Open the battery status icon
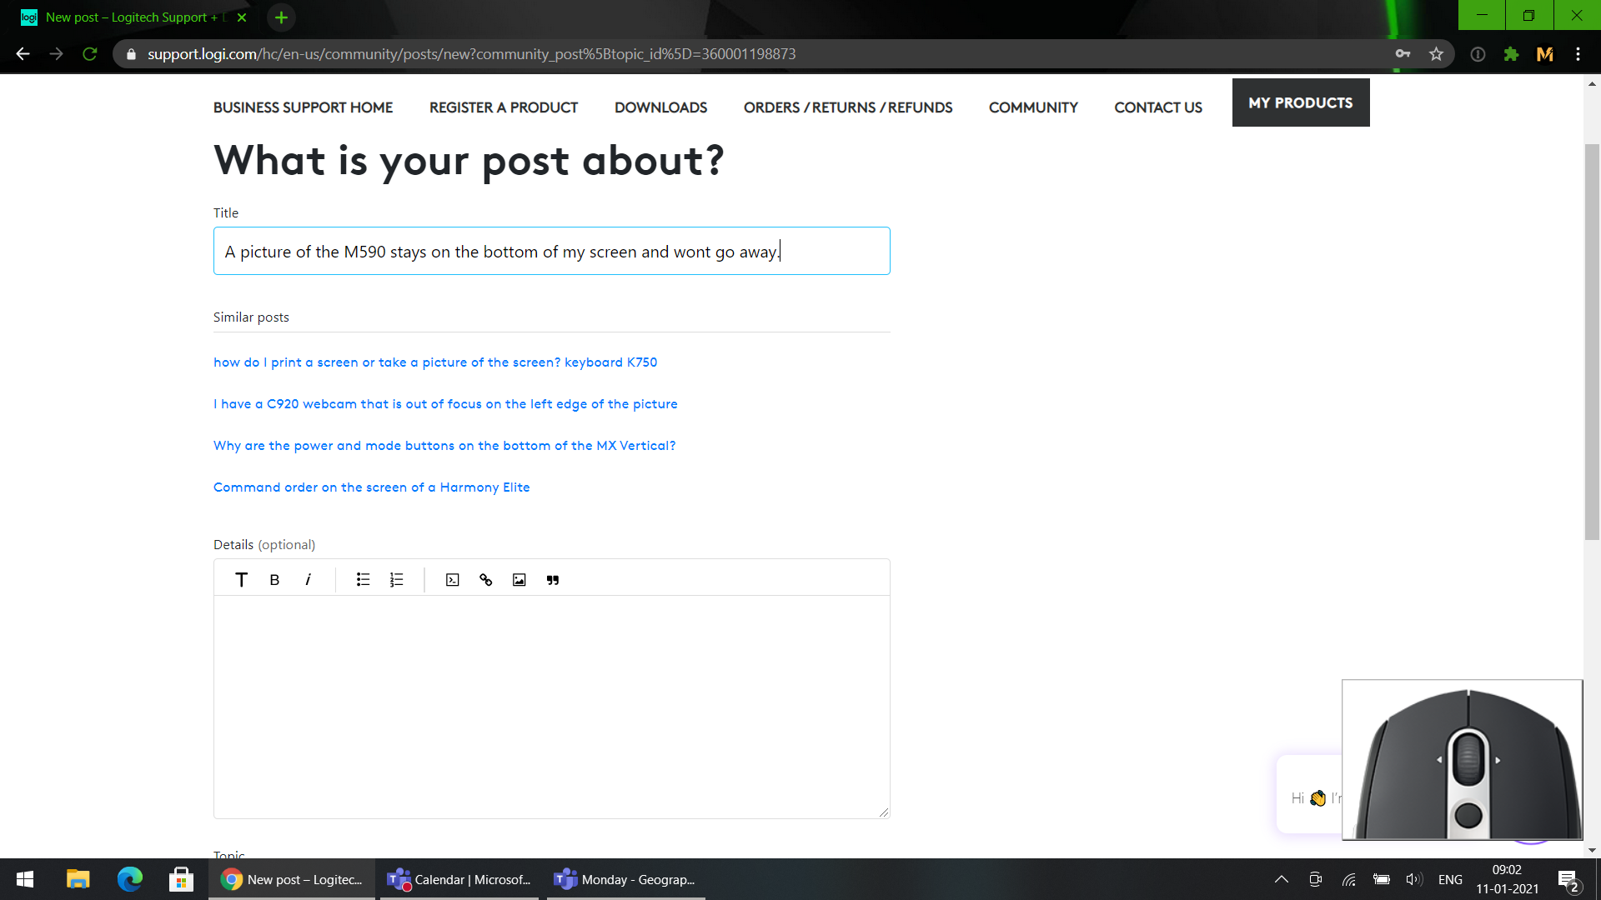This screenshot has height=900, width=1601. click(1381, 879)
